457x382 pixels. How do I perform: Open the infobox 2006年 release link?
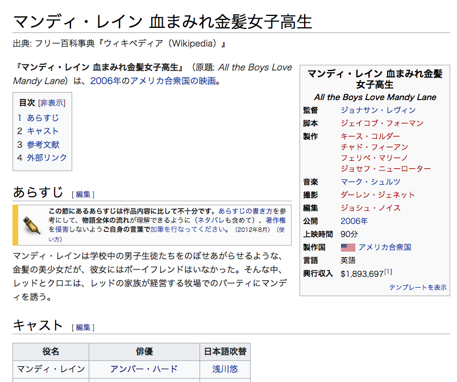coord(354,221)
